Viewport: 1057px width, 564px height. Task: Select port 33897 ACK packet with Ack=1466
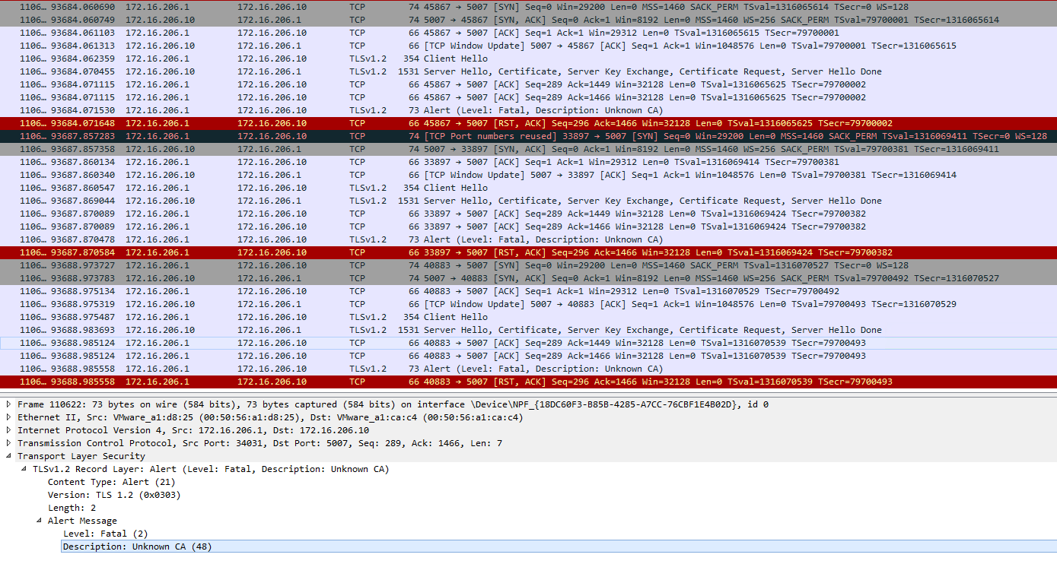(x=528, y=227)
